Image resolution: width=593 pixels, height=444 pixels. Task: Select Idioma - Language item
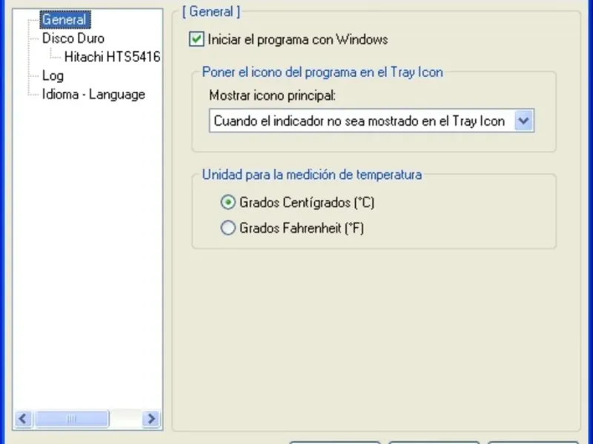click(93, 95)
